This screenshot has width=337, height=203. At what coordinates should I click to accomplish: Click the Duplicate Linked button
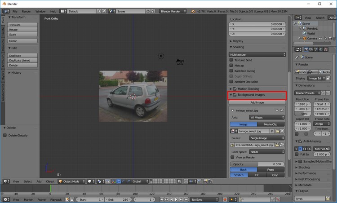tap(20, 60)
